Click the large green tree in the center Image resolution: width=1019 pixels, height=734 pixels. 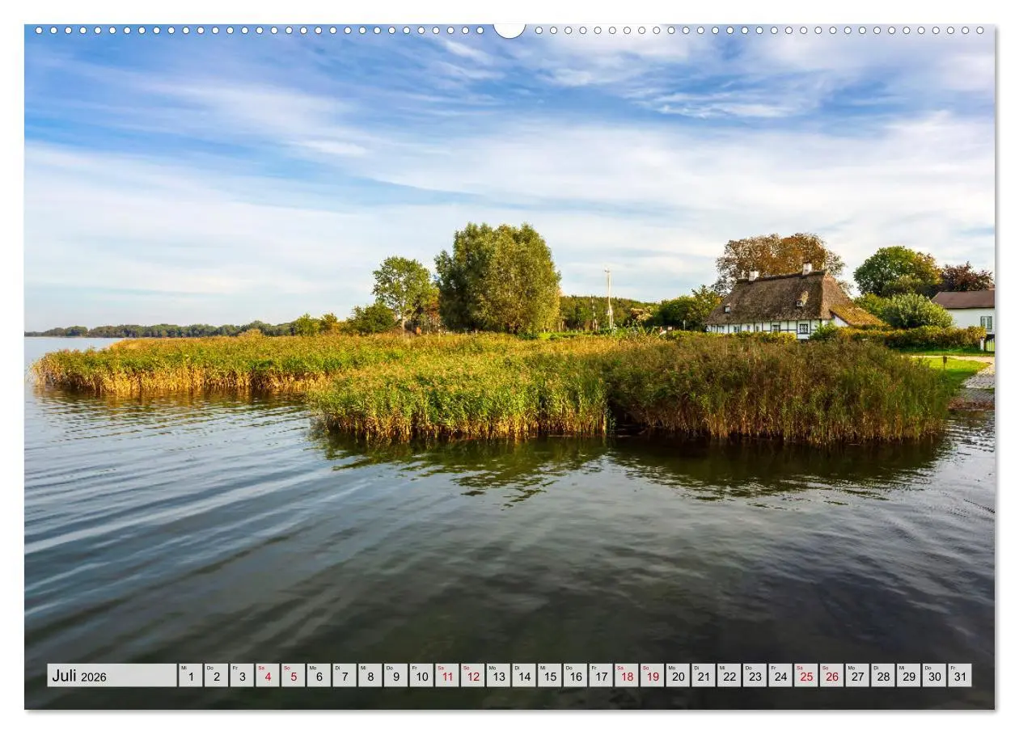click(498, 279)
